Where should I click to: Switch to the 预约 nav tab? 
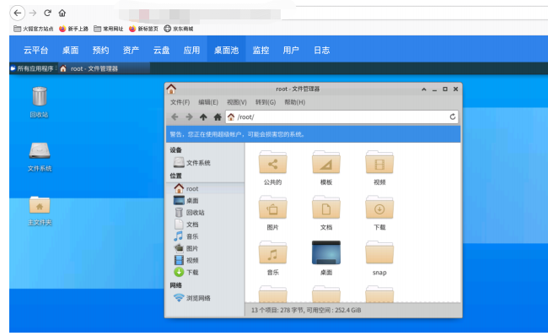[x=100, y=50]
